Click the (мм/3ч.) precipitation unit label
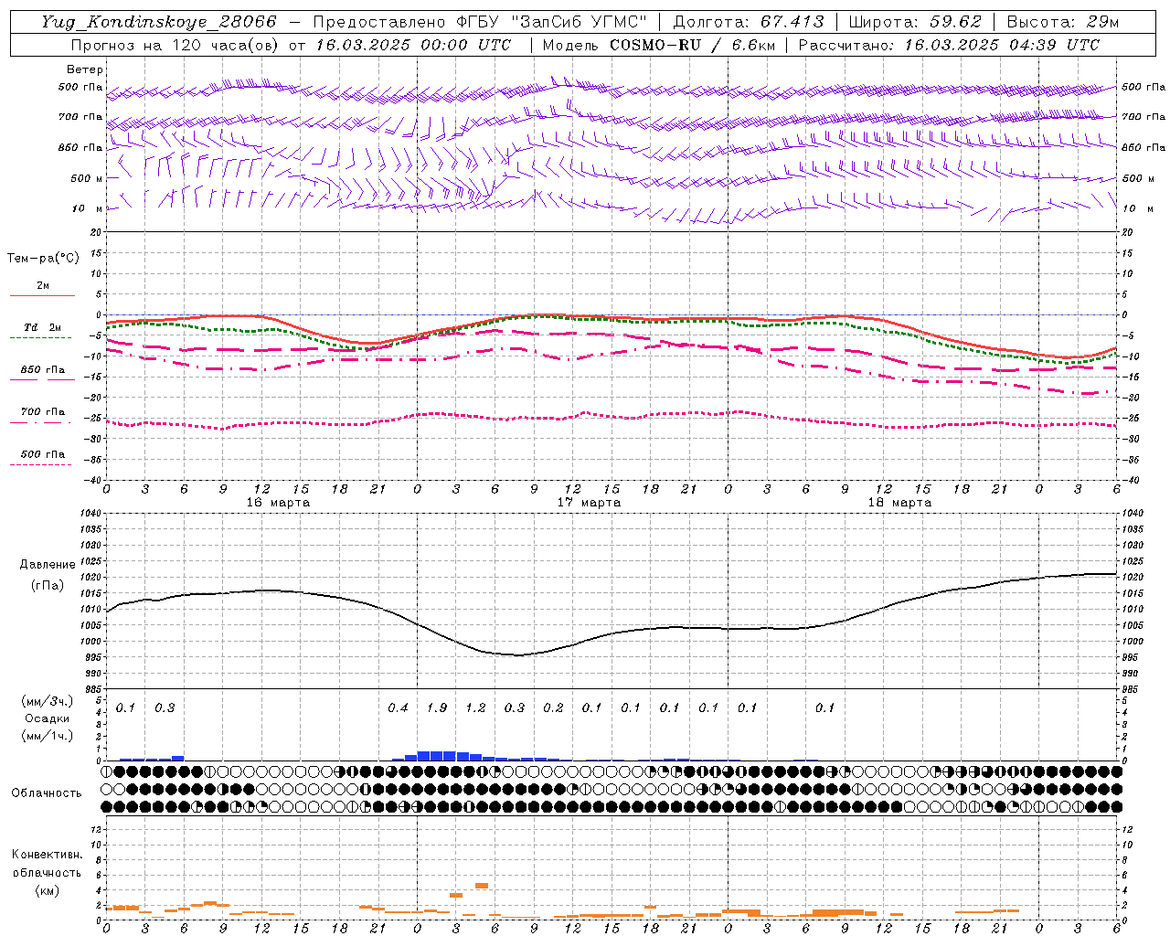This screenshot has width=1170, height=936. coord(48,702)
